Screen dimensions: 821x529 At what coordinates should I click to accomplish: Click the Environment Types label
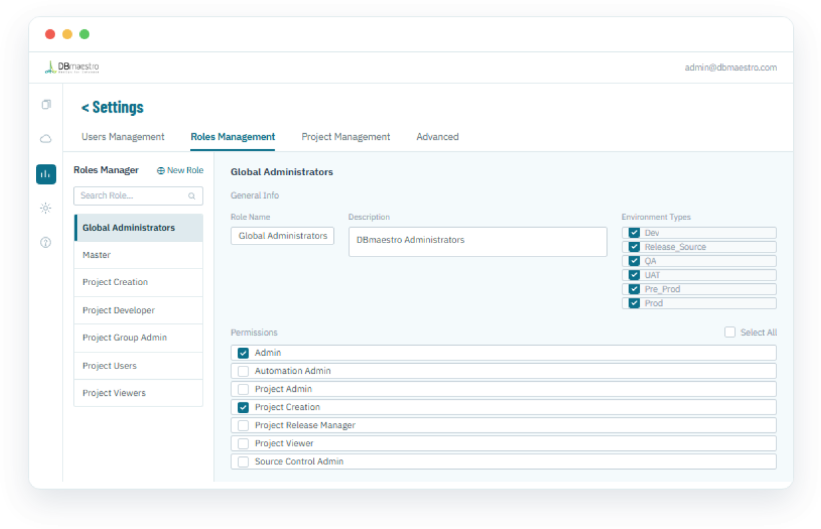(x=656, y=217)
